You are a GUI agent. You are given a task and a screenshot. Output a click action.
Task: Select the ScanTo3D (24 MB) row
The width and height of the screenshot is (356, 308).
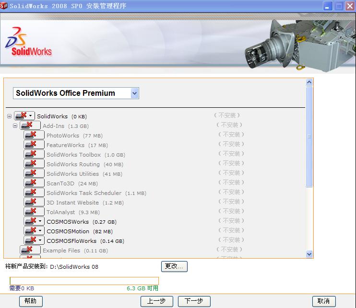(x=72, y=183)
